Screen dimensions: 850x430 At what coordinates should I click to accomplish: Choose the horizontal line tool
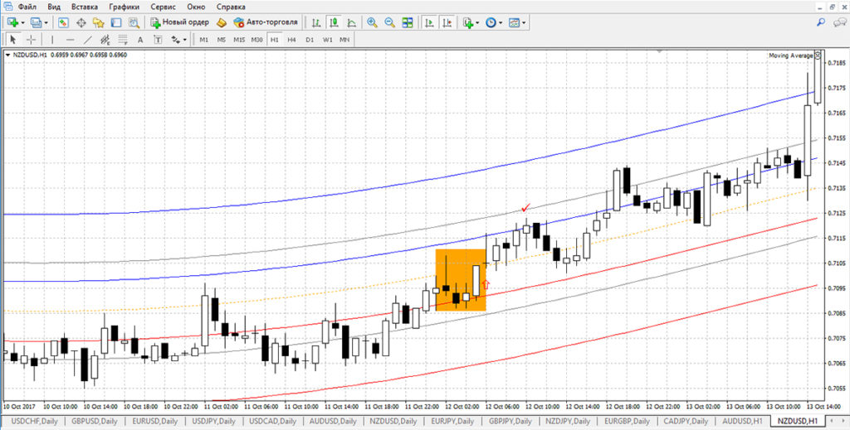point(71,39)
